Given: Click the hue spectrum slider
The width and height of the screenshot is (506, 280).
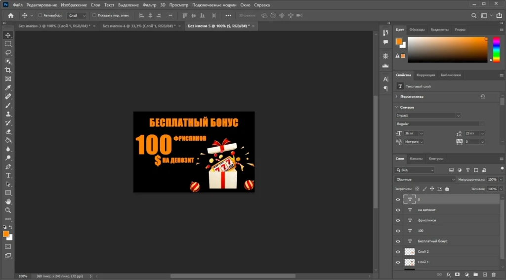Looking at the screenshot, I should (x=496, y=50).
